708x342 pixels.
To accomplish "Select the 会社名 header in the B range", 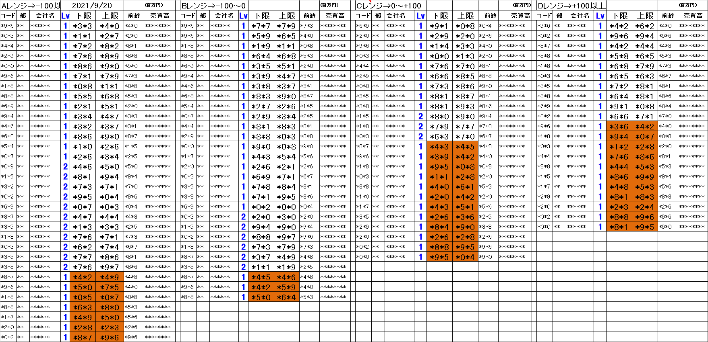I will pos(224,16).
